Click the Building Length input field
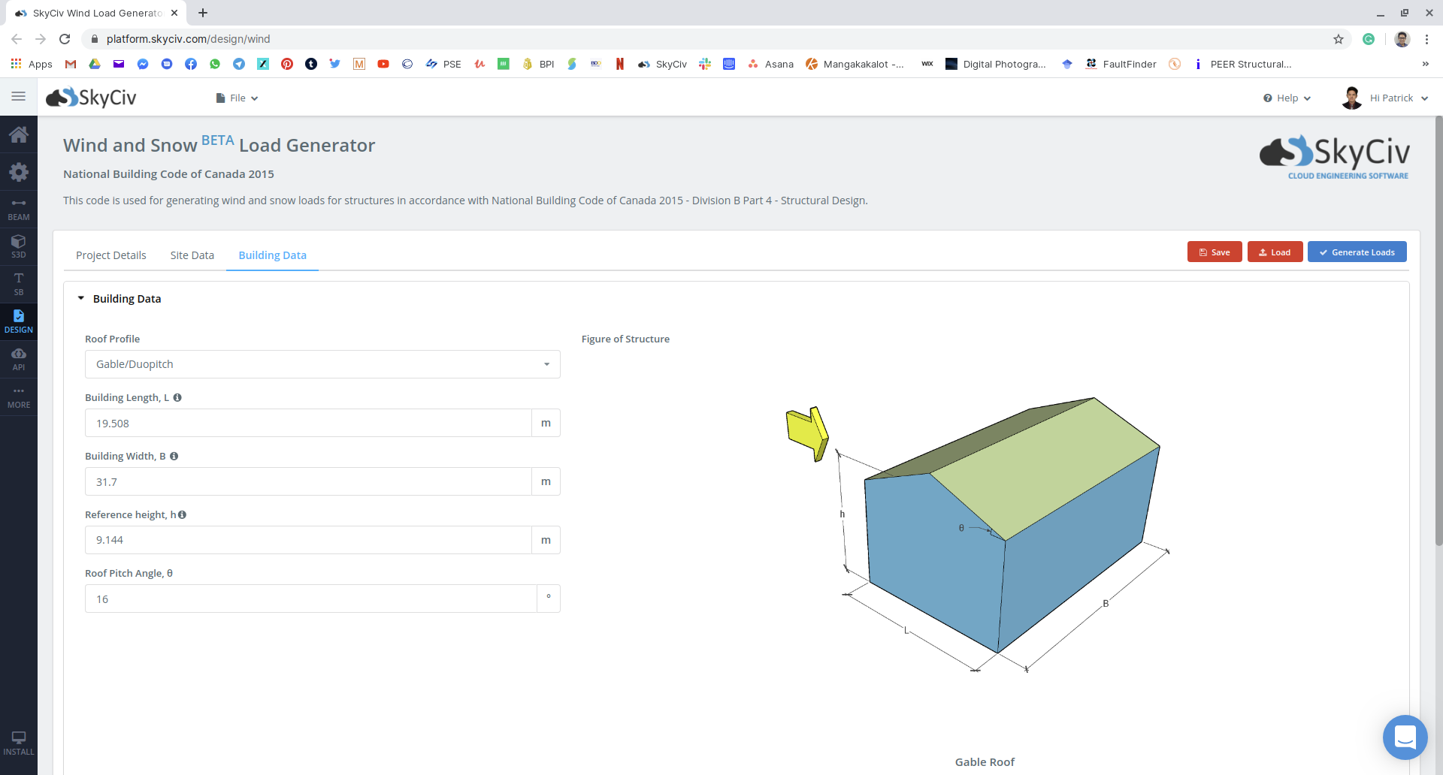Image resolution: width=1443 pixels, height=775 pixels. [308, 423]
